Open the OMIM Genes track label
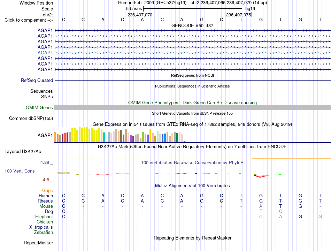 point(39,107)
